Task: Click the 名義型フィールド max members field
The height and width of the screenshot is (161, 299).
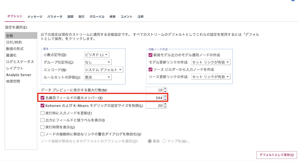Action: coord(154,98)
